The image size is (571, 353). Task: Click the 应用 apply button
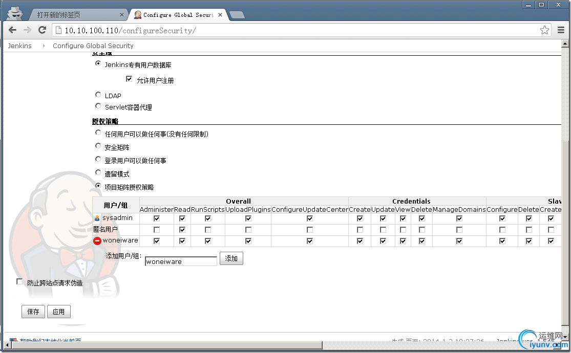(x=58, y=312)
